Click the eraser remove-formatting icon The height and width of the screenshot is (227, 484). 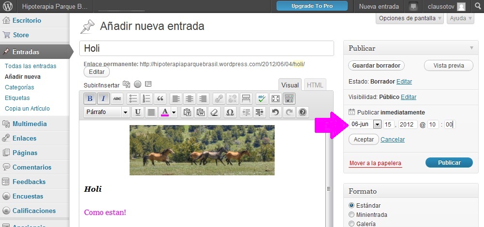(x=215, y=112)
